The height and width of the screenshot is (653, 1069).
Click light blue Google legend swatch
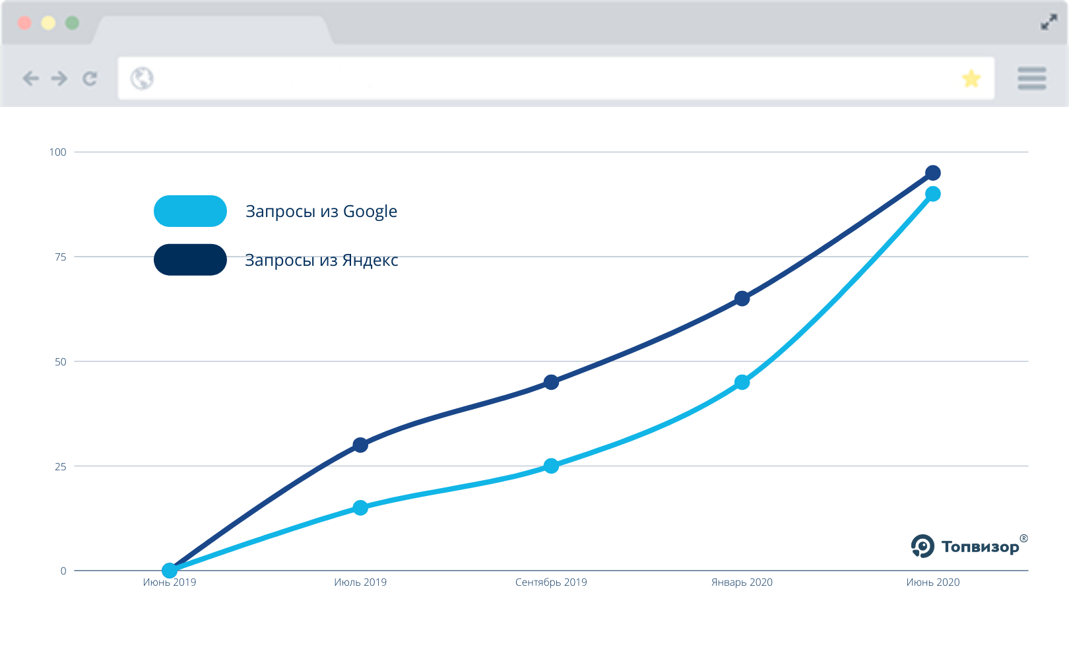pos(190,211)
